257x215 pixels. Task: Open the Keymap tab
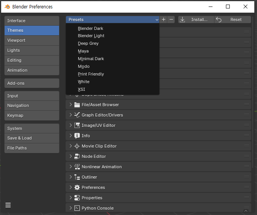pyautogui.click(x=32, y=115)
